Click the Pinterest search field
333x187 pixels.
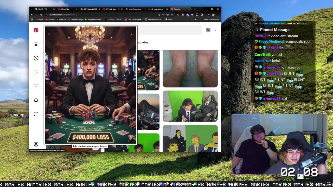pyautogui.click(x=170, y=30)
